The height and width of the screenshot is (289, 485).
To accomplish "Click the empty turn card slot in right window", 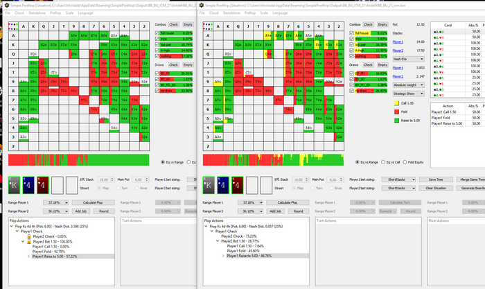I will coord(252,185).
